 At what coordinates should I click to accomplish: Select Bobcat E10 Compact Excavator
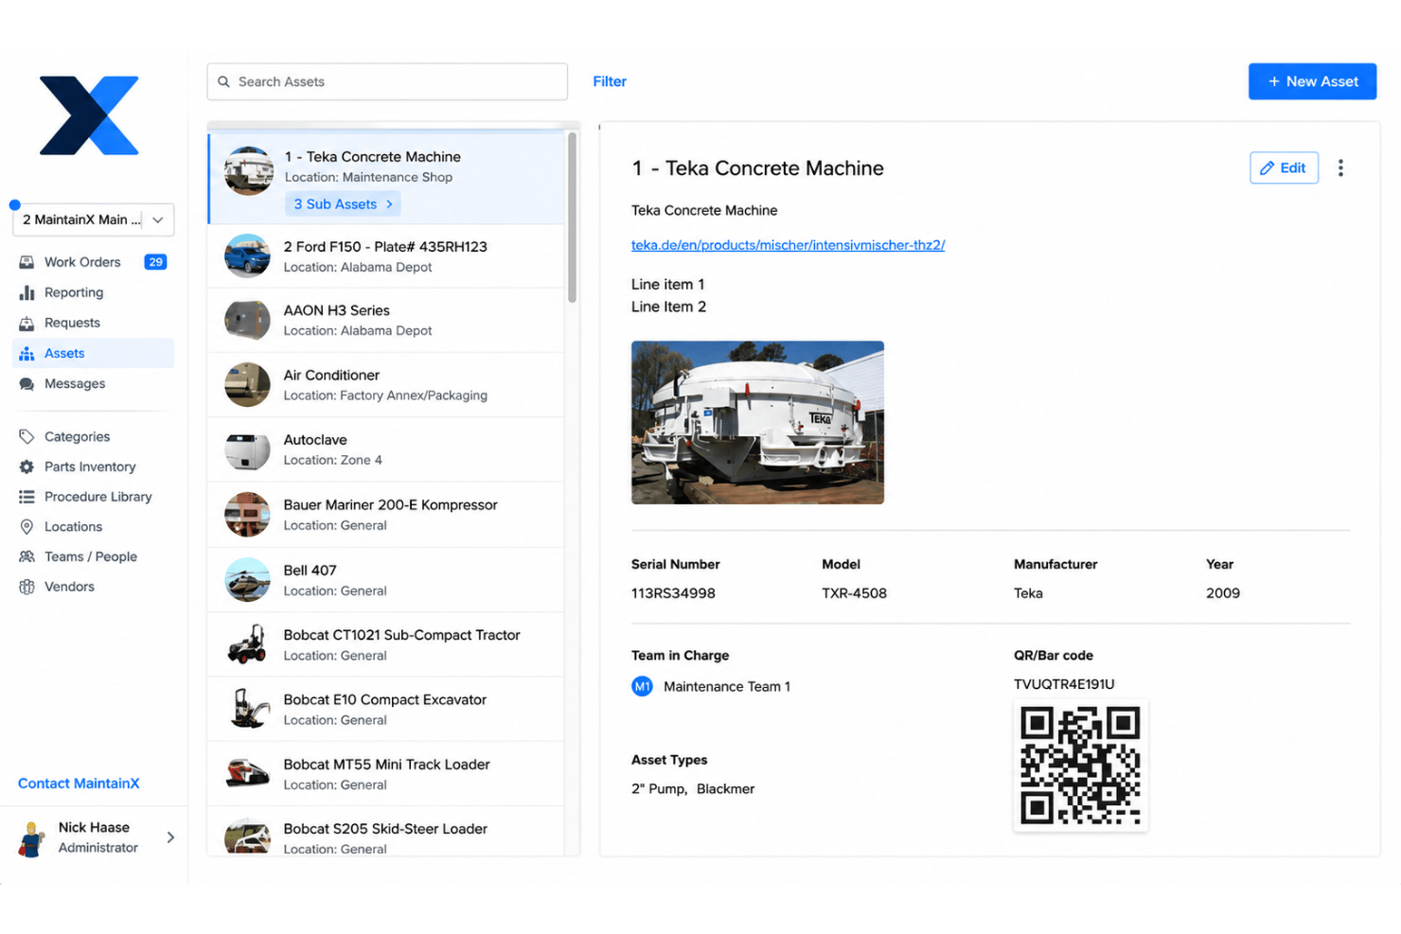pos(386,710)
